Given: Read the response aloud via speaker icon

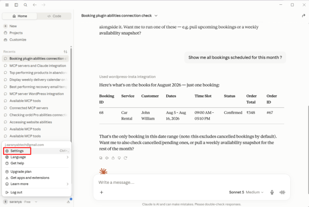Looking at the screenshot, I should 107,158.
